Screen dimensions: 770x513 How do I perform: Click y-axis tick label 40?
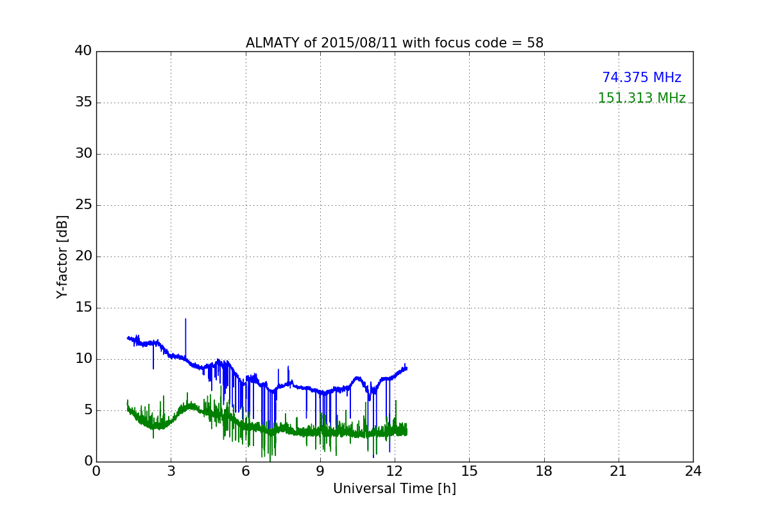83,51
